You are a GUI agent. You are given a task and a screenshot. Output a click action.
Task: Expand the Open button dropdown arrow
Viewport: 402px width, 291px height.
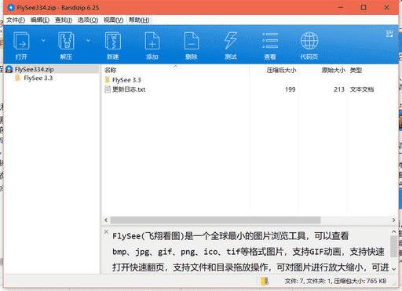[x=43, y=41]
